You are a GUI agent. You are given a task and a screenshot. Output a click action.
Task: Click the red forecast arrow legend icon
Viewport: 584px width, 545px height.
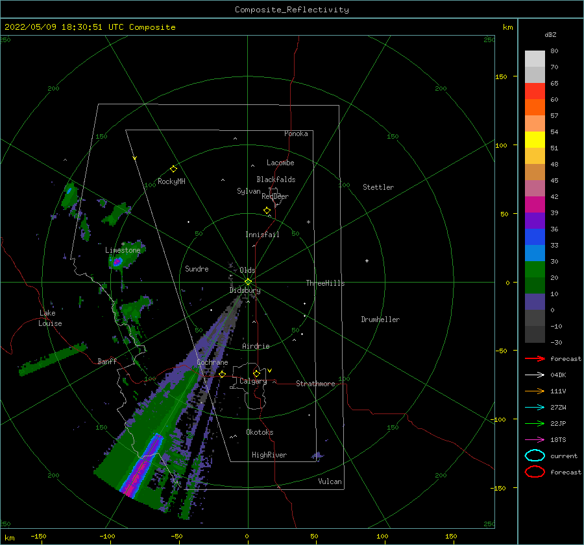[x=535, y=358]
